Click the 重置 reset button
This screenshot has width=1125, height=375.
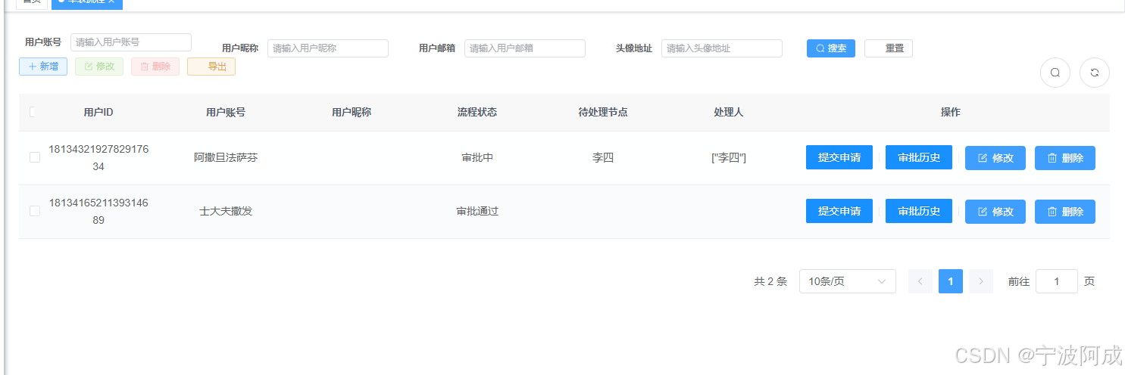point(889,48)
